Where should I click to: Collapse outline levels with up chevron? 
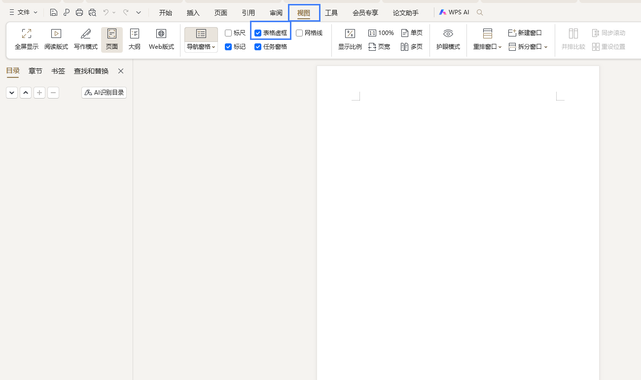(26, 93)
